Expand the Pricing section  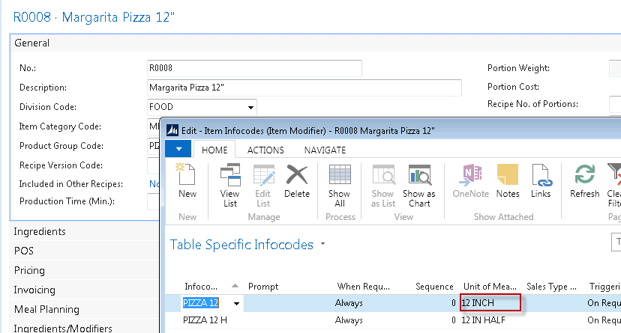tap(29, 270)
